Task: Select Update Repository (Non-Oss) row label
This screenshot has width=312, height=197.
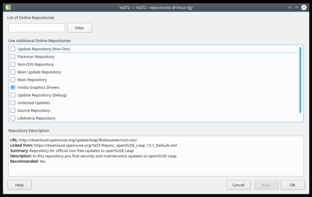Action: tap(44, 49)
